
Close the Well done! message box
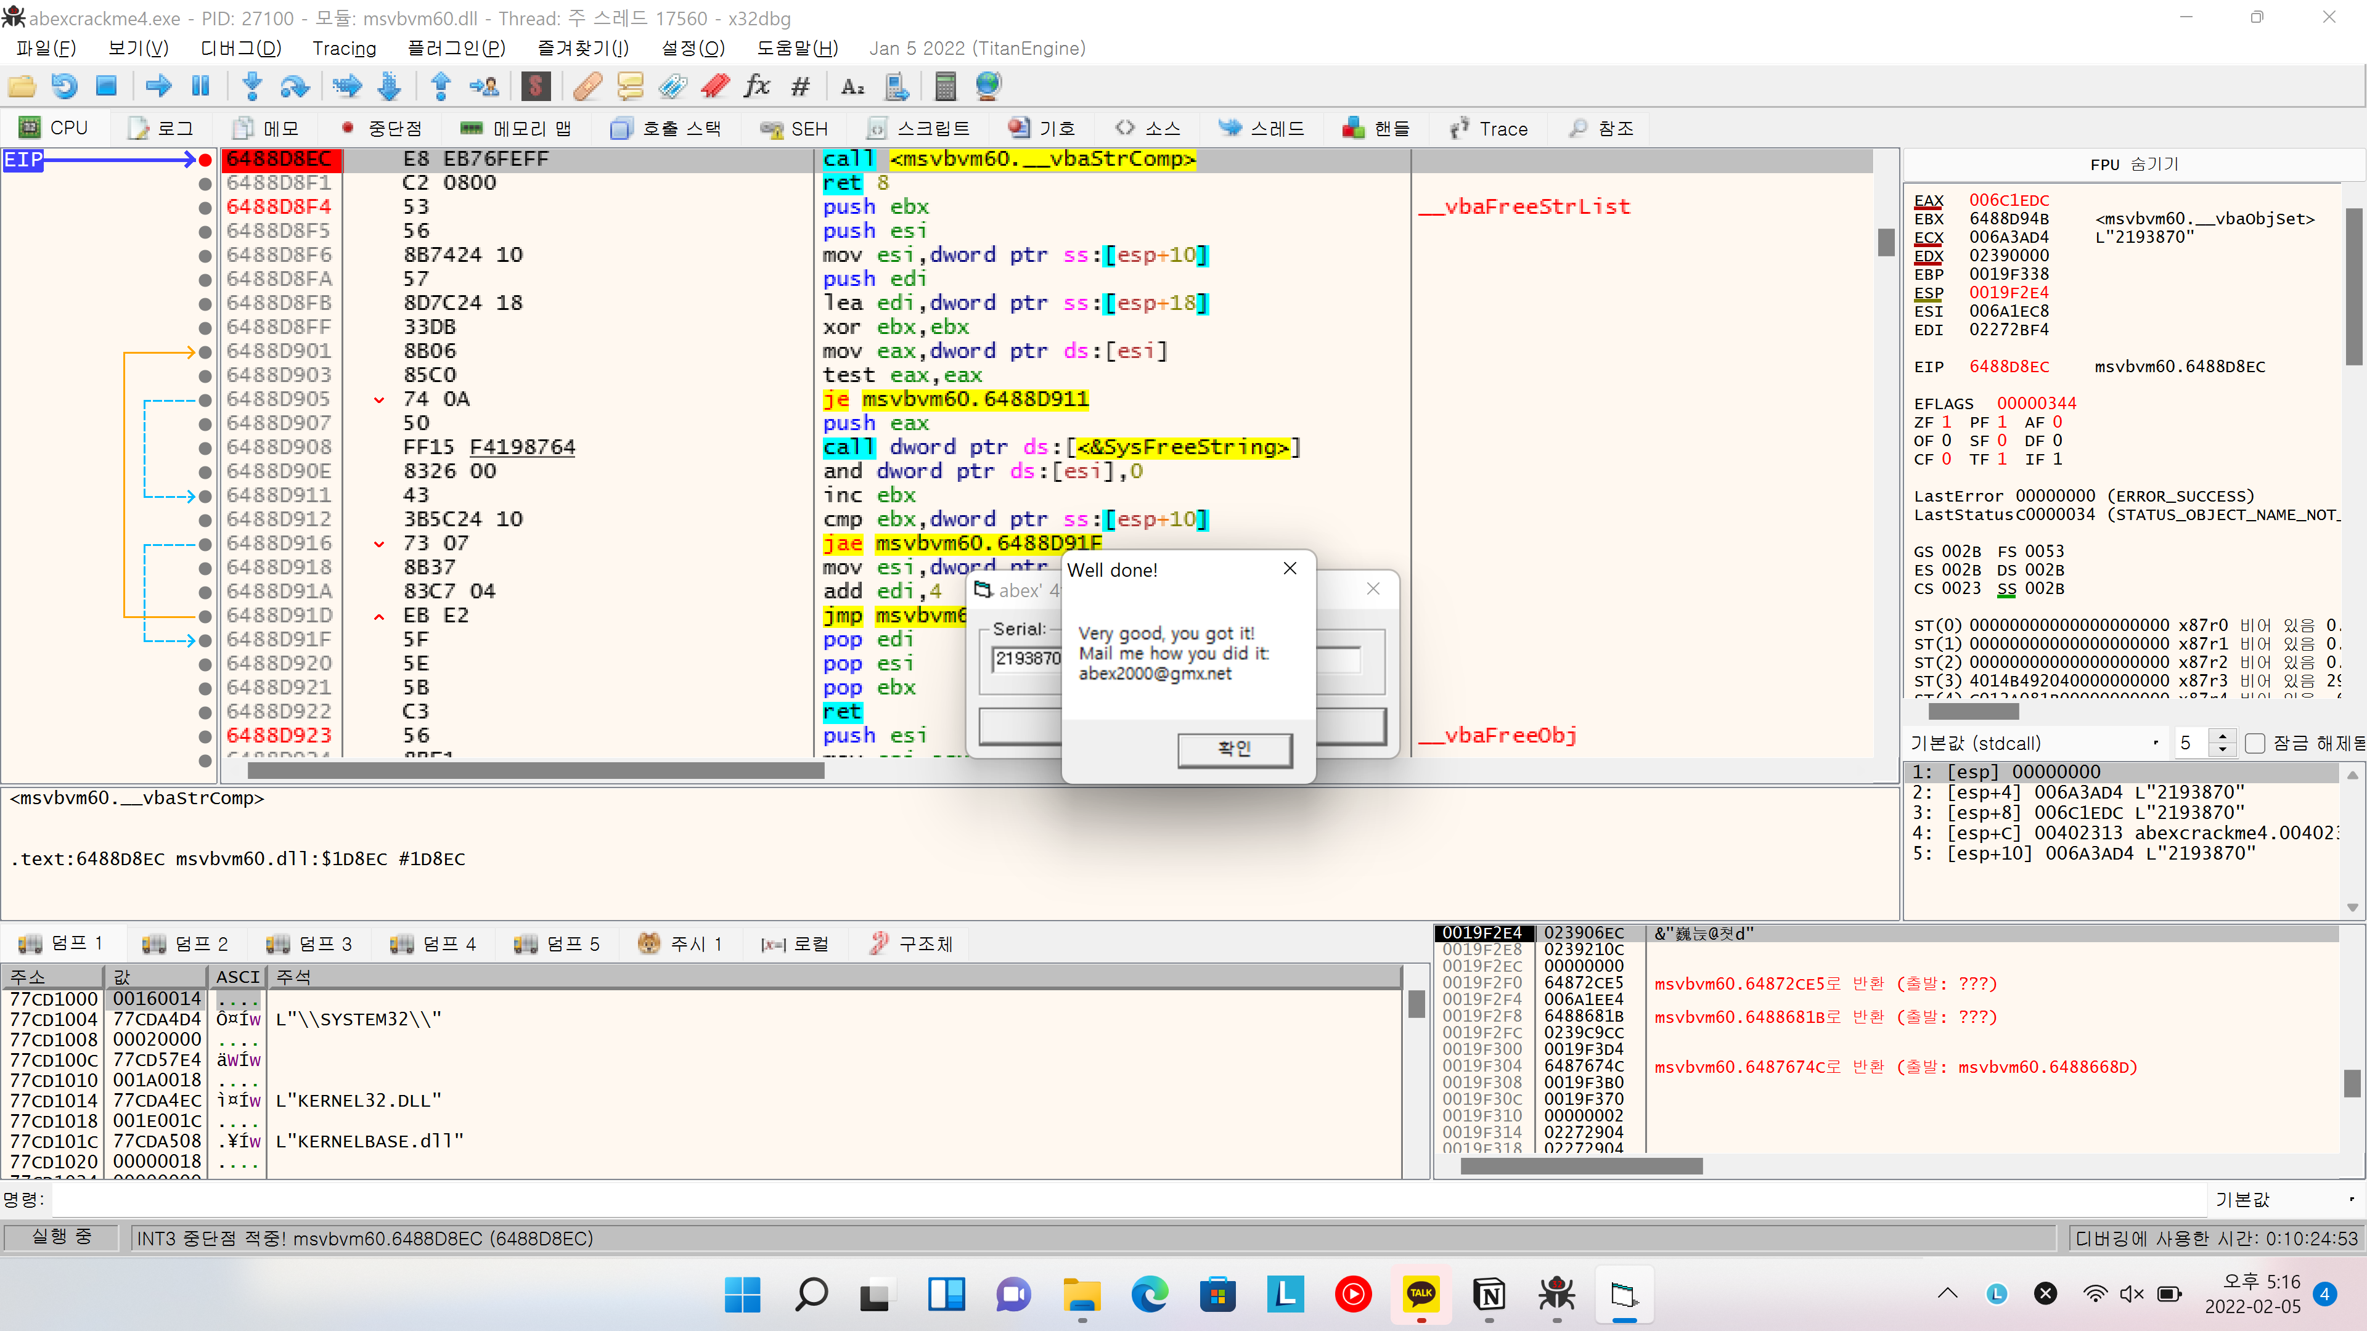pyautogui.click(x=1290, y=569)
